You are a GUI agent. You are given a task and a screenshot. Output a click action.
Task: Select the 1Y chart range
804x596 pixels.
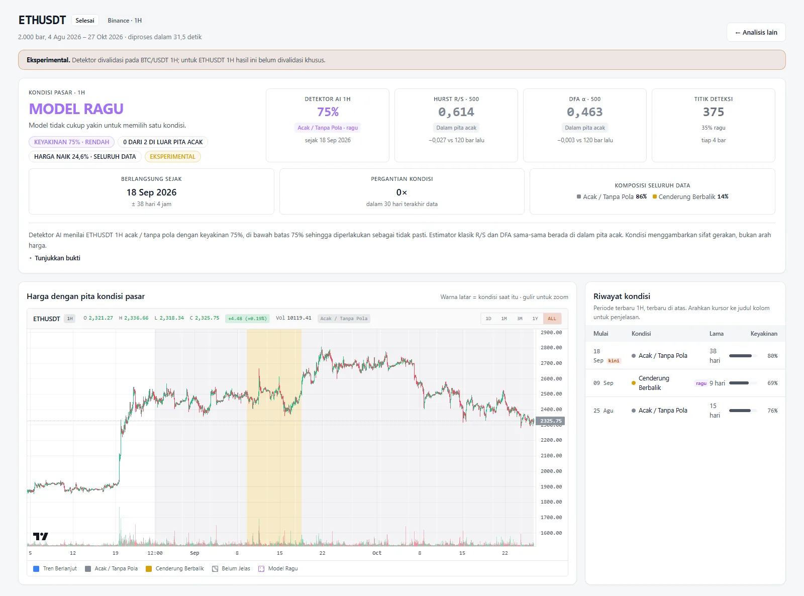(535, 319)
